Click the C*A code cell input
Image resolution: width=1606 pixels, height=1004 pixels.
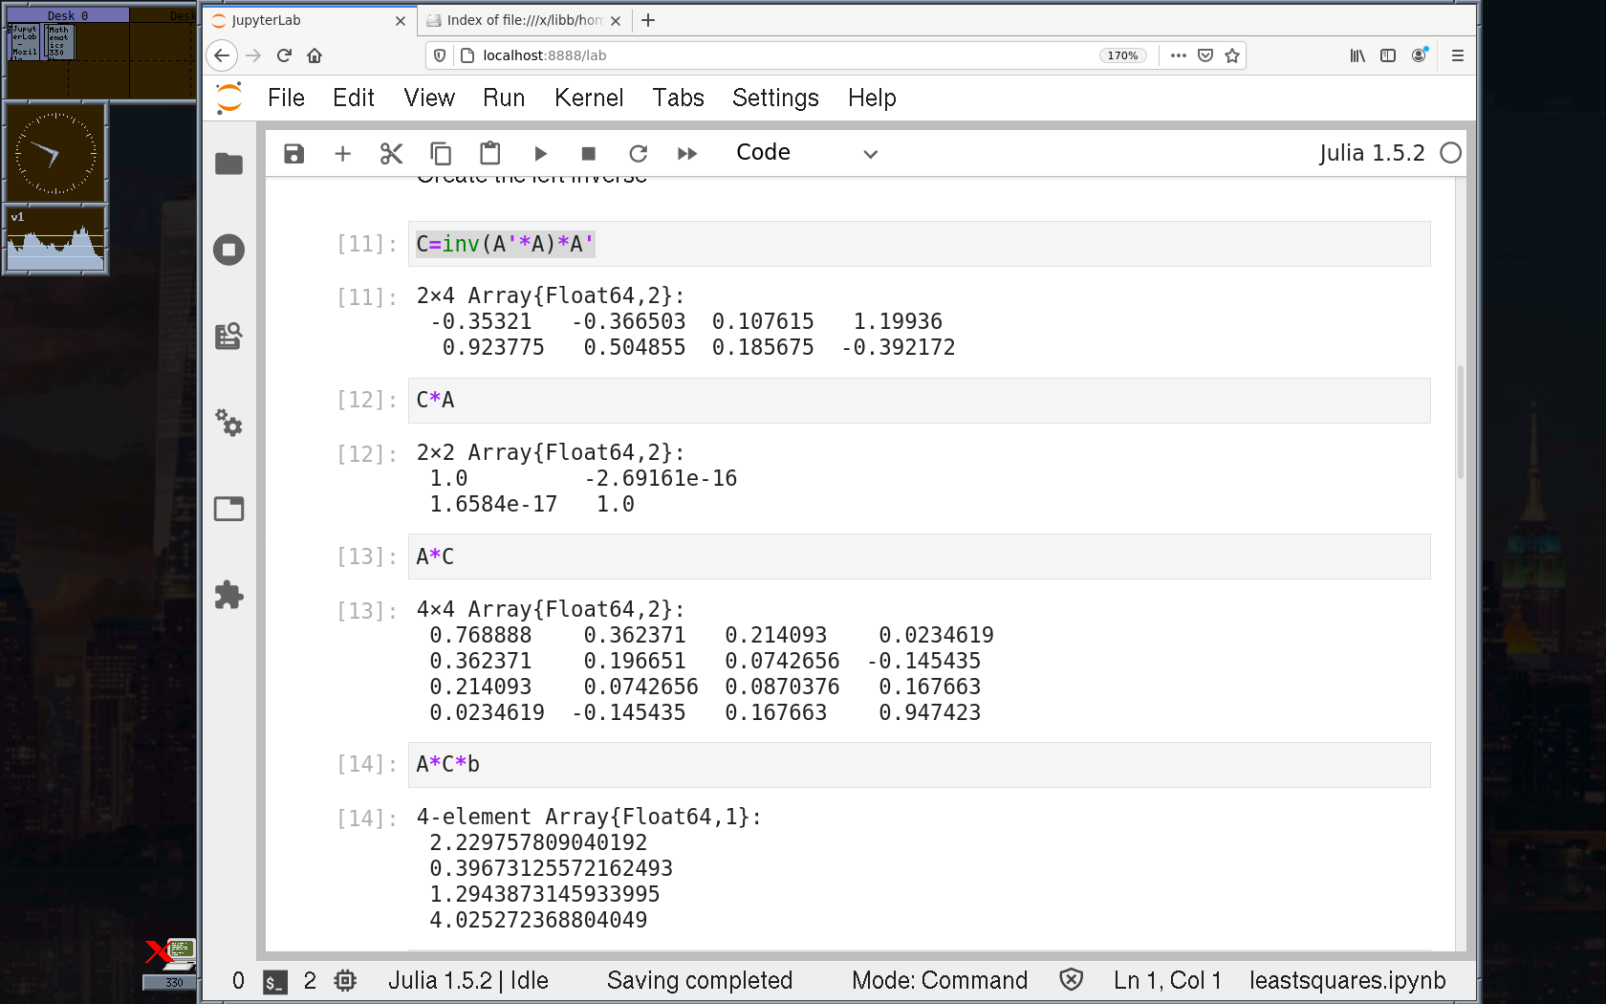pos(918,401)
